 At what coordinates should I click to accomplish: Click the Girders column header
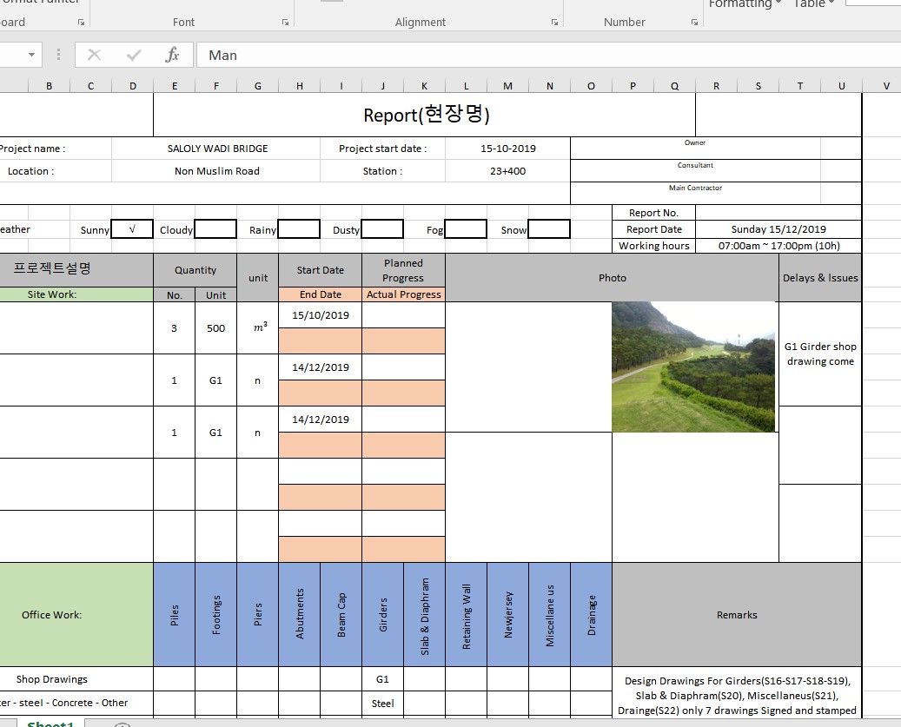pyautogui.click(x=382, y=614)
